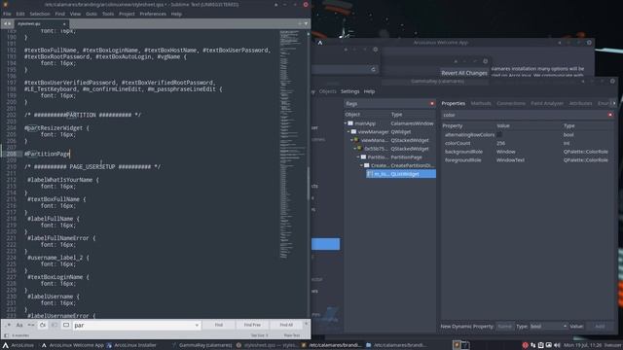Toggle regular expression search in find bar
The height and width of the screenshot is (350, 623).
point(8,325)
